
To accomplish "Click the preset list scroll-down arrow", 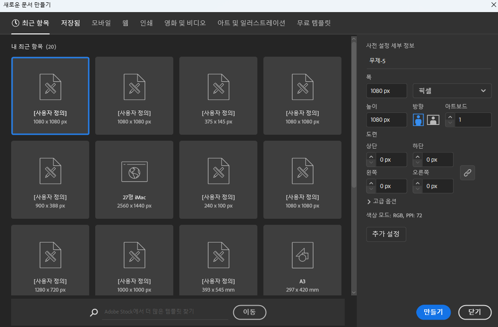I will [354, 292].
